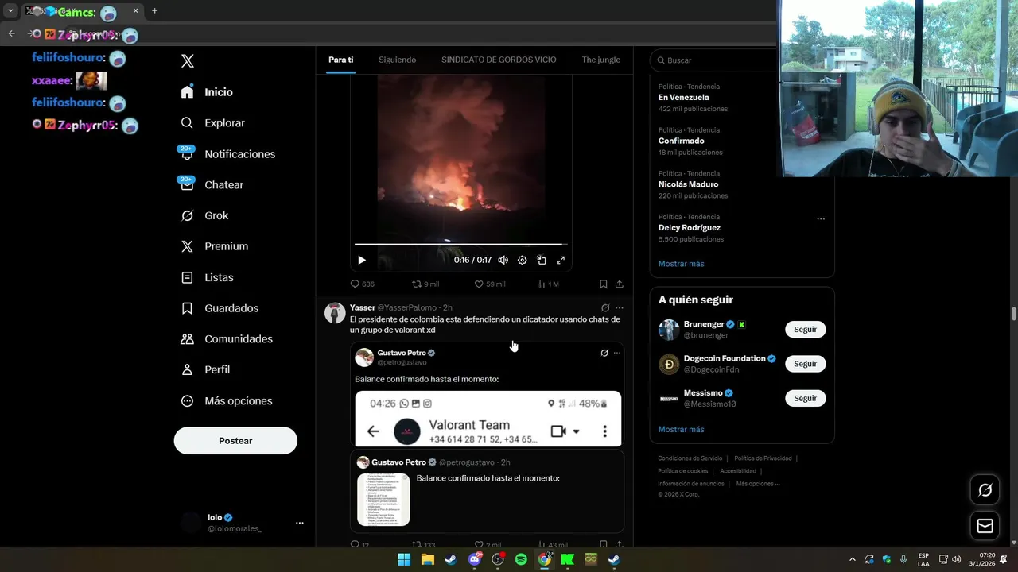Open Kick app in the taskbar
The width and height of the screenshot is (1018, 572).
(568, 559)
